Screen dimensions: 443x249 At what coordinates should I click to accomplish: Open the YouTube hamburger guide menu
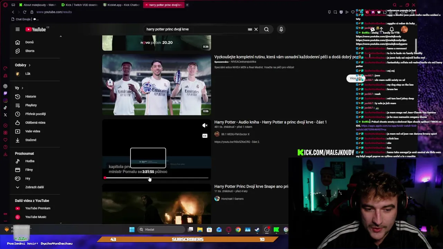(x=17, y=29)
